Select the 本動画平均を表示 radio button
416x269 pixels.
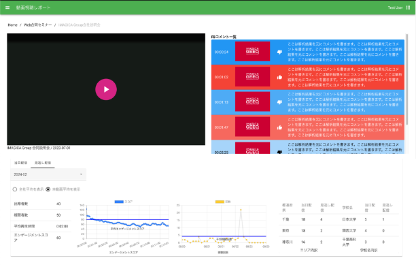(x=48, y=189)
